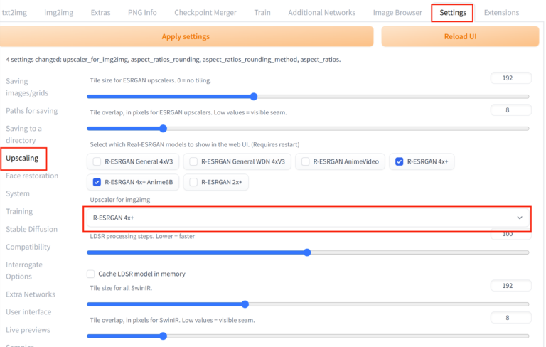Image resolution: width=546 pixels, height=347 pixels.
Task: Open Face restoration settings section
Action: click(32, 176)
